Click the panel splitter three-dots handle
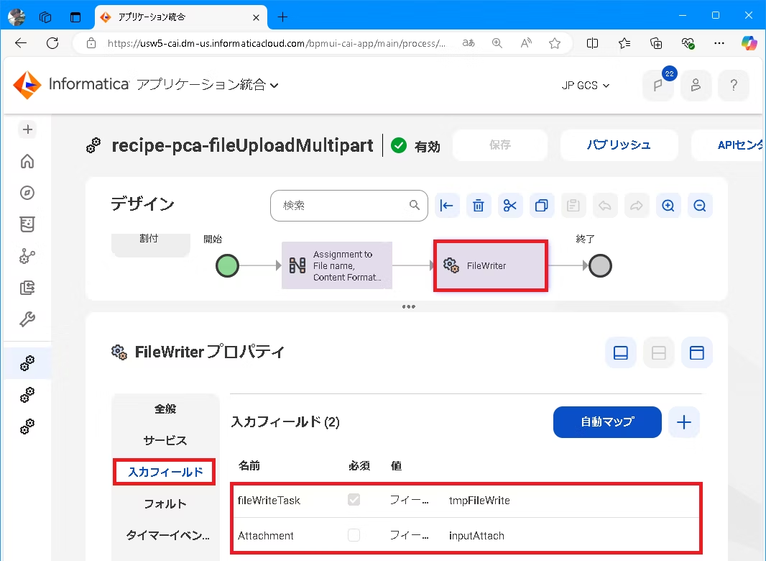This screenshot has height=561, width=766. [x=408, y=306]
